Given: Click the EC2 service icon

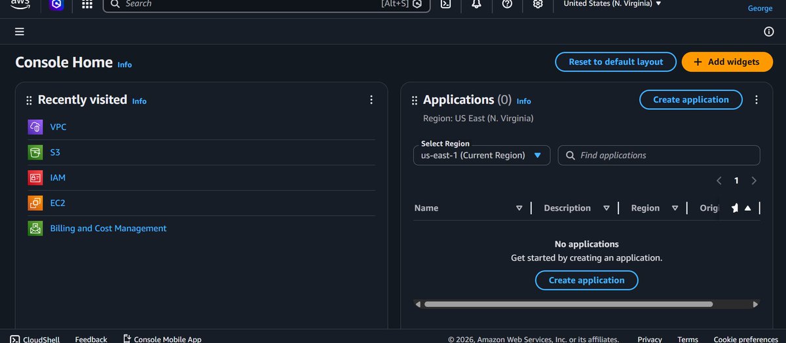Looking at the screenshot, I should tap(35, 203).
